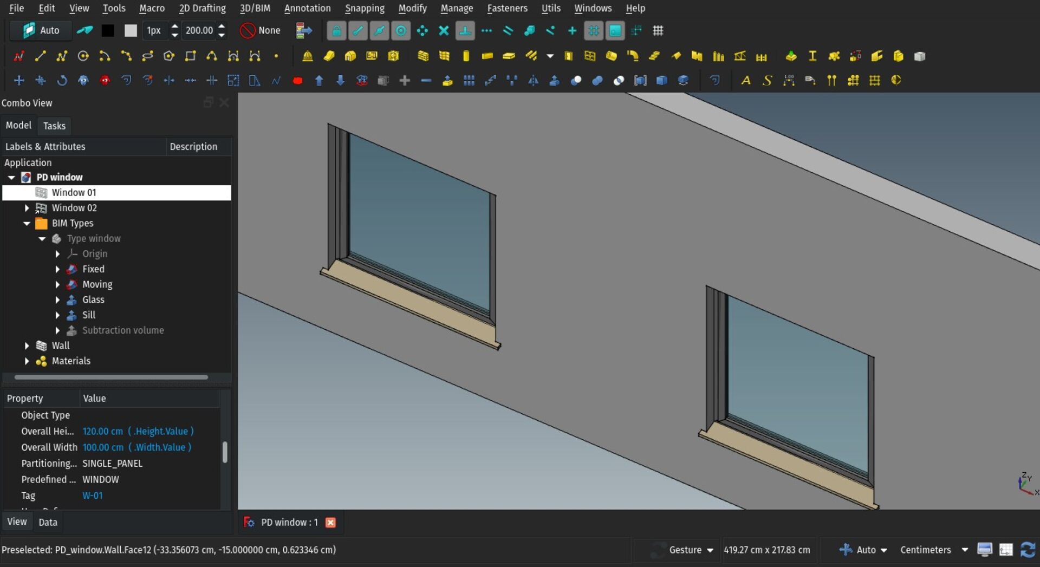This screenshot has height=567, width=1040.
Task: Select the Polyline drawing tool
Action: point(61,56)
